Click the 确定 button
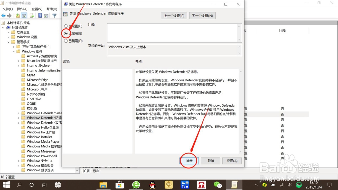Image resolution: width=338 pixels, height=190 pixels. click(189, 161)
